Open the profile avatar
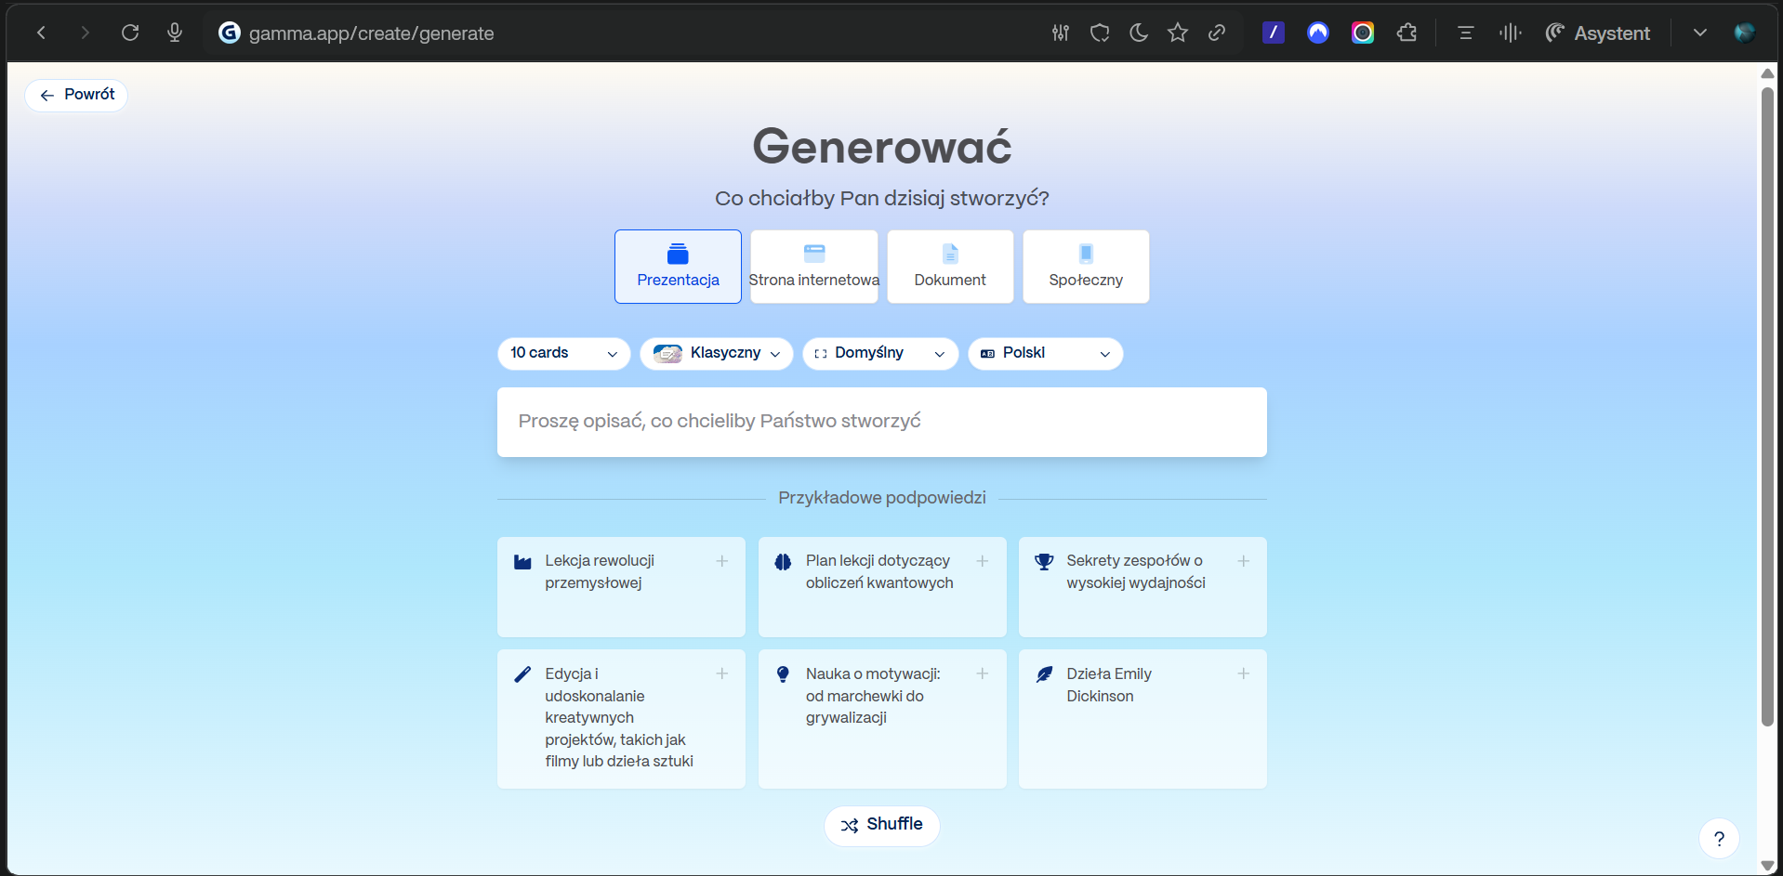 tap(1745, 33)
